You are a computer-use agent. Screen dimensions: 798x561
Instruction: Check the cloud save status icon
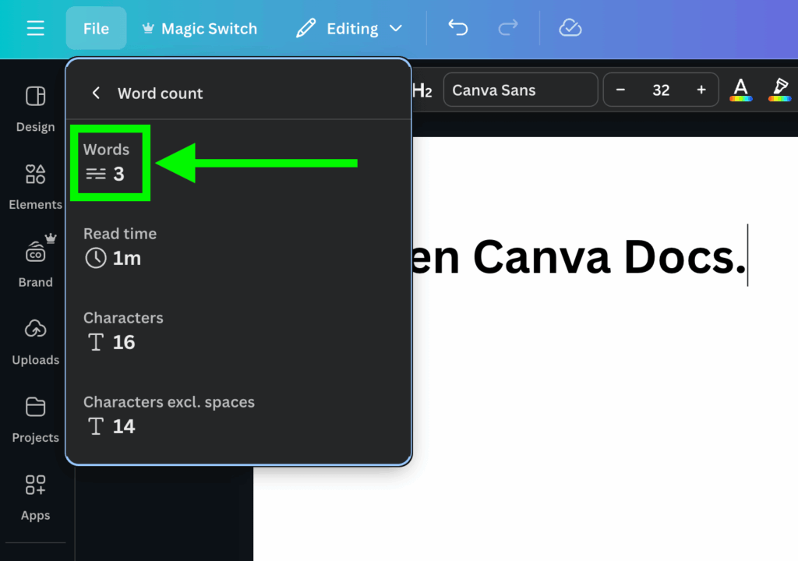point(570,28)
